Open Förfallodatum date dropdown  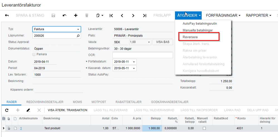tap(134, 62)
